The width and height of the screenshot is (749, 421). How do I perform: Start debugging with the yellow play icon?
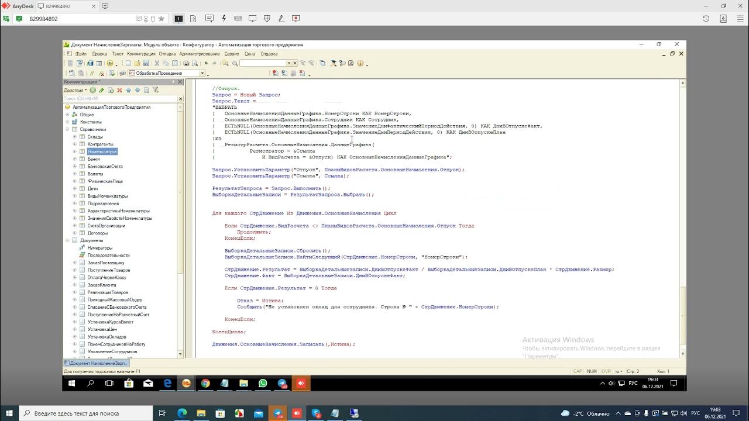click(x=109, y=63)
